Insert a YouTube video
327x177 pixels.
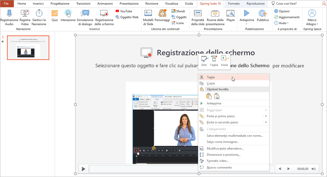click(x=124, y=11)
